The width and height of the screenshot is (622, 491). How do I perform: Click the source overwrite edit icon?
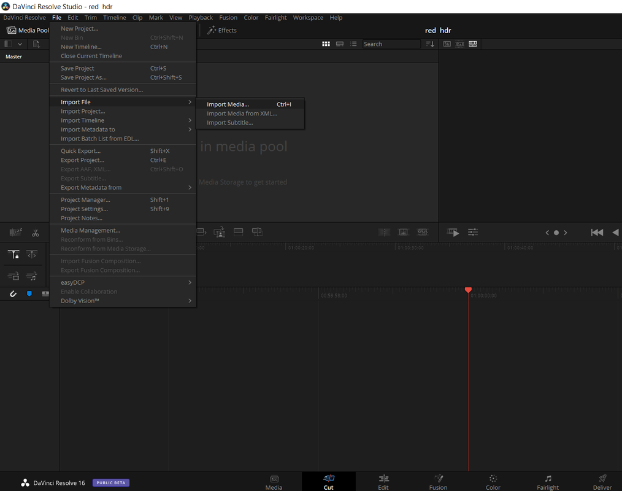coord(258,232)
